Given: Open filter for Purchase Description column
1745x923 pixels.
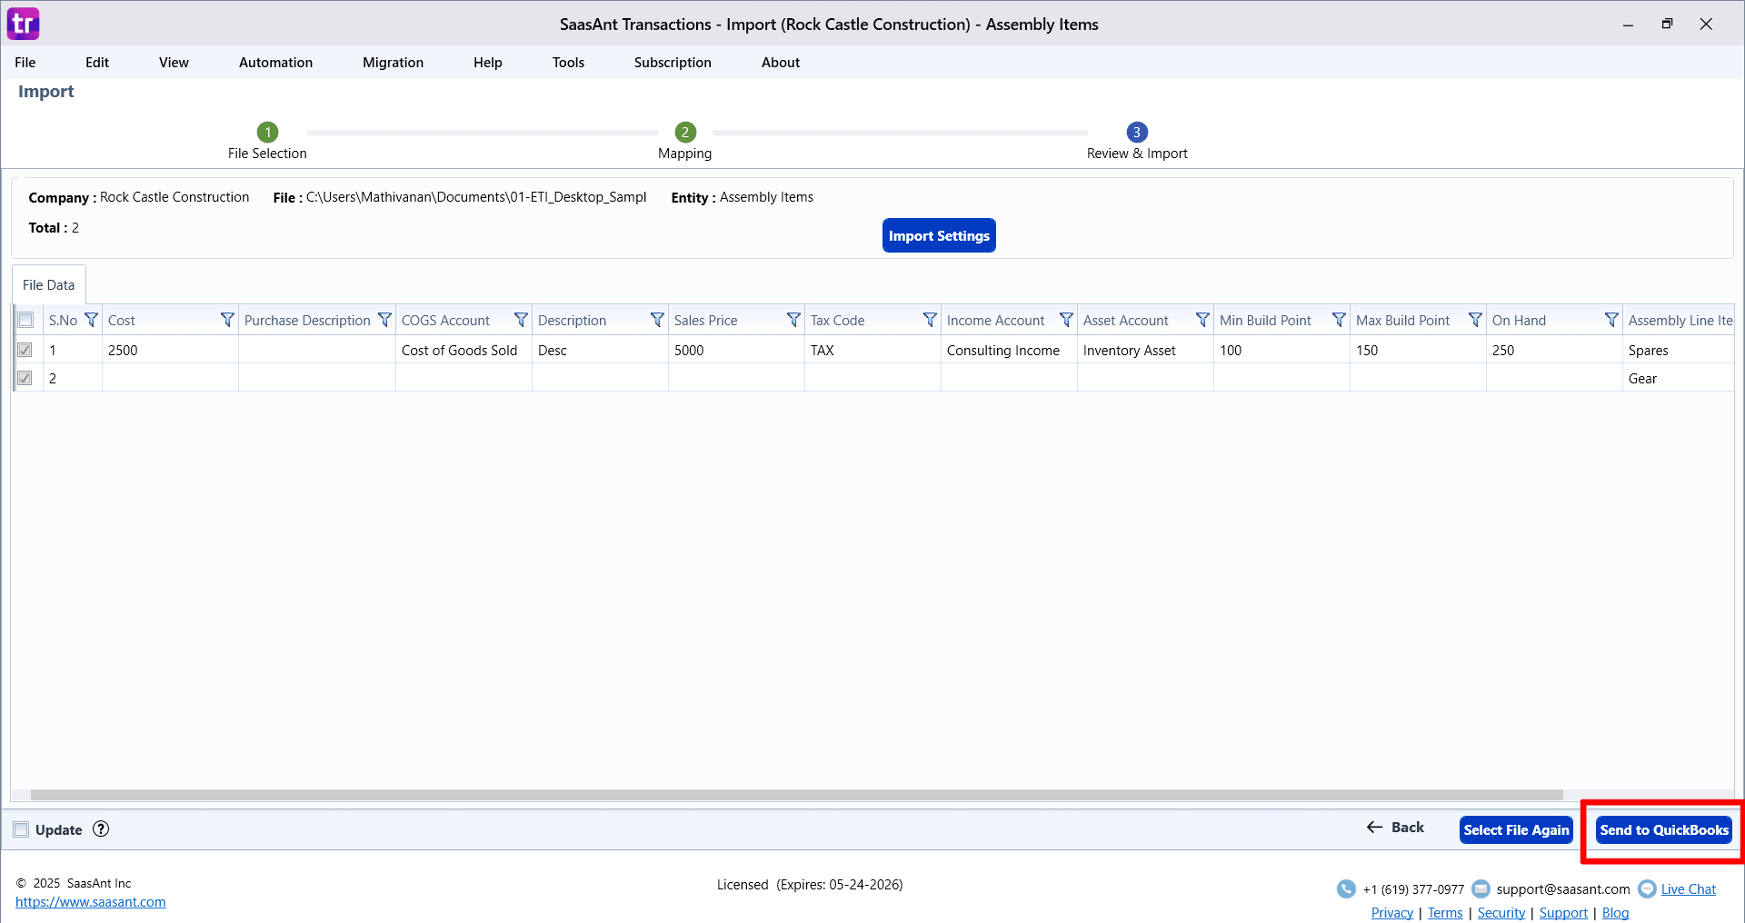Looking at the screenshot, I should point(384,320).
